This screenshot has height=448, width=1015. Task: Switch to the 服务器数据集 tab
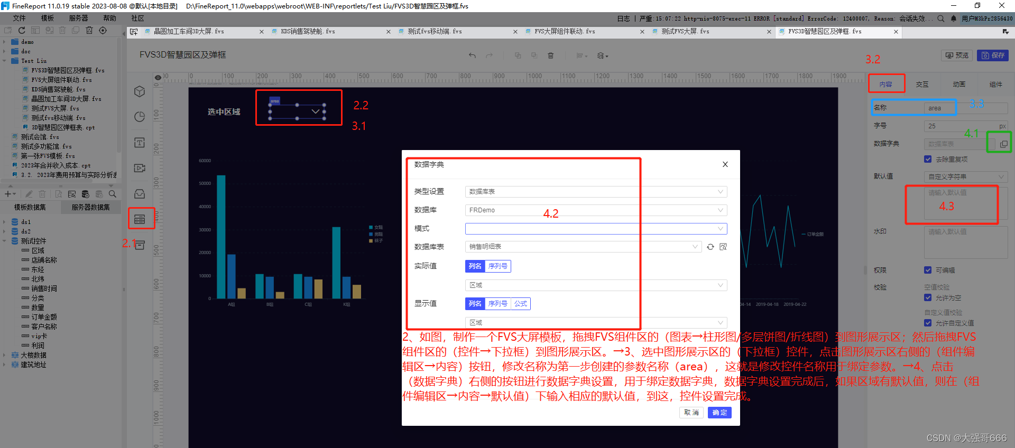(90, 207)
